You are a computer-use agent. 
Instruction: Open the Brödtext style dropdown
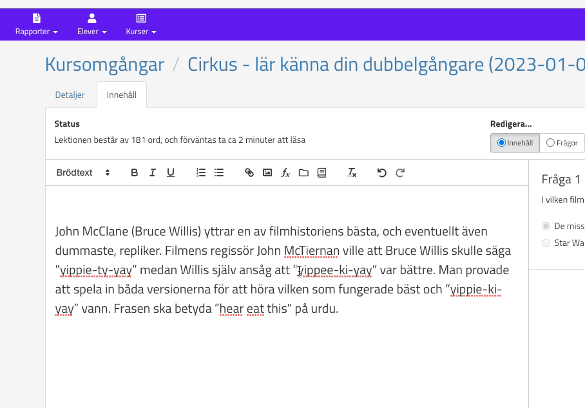[x=83, y=172]
